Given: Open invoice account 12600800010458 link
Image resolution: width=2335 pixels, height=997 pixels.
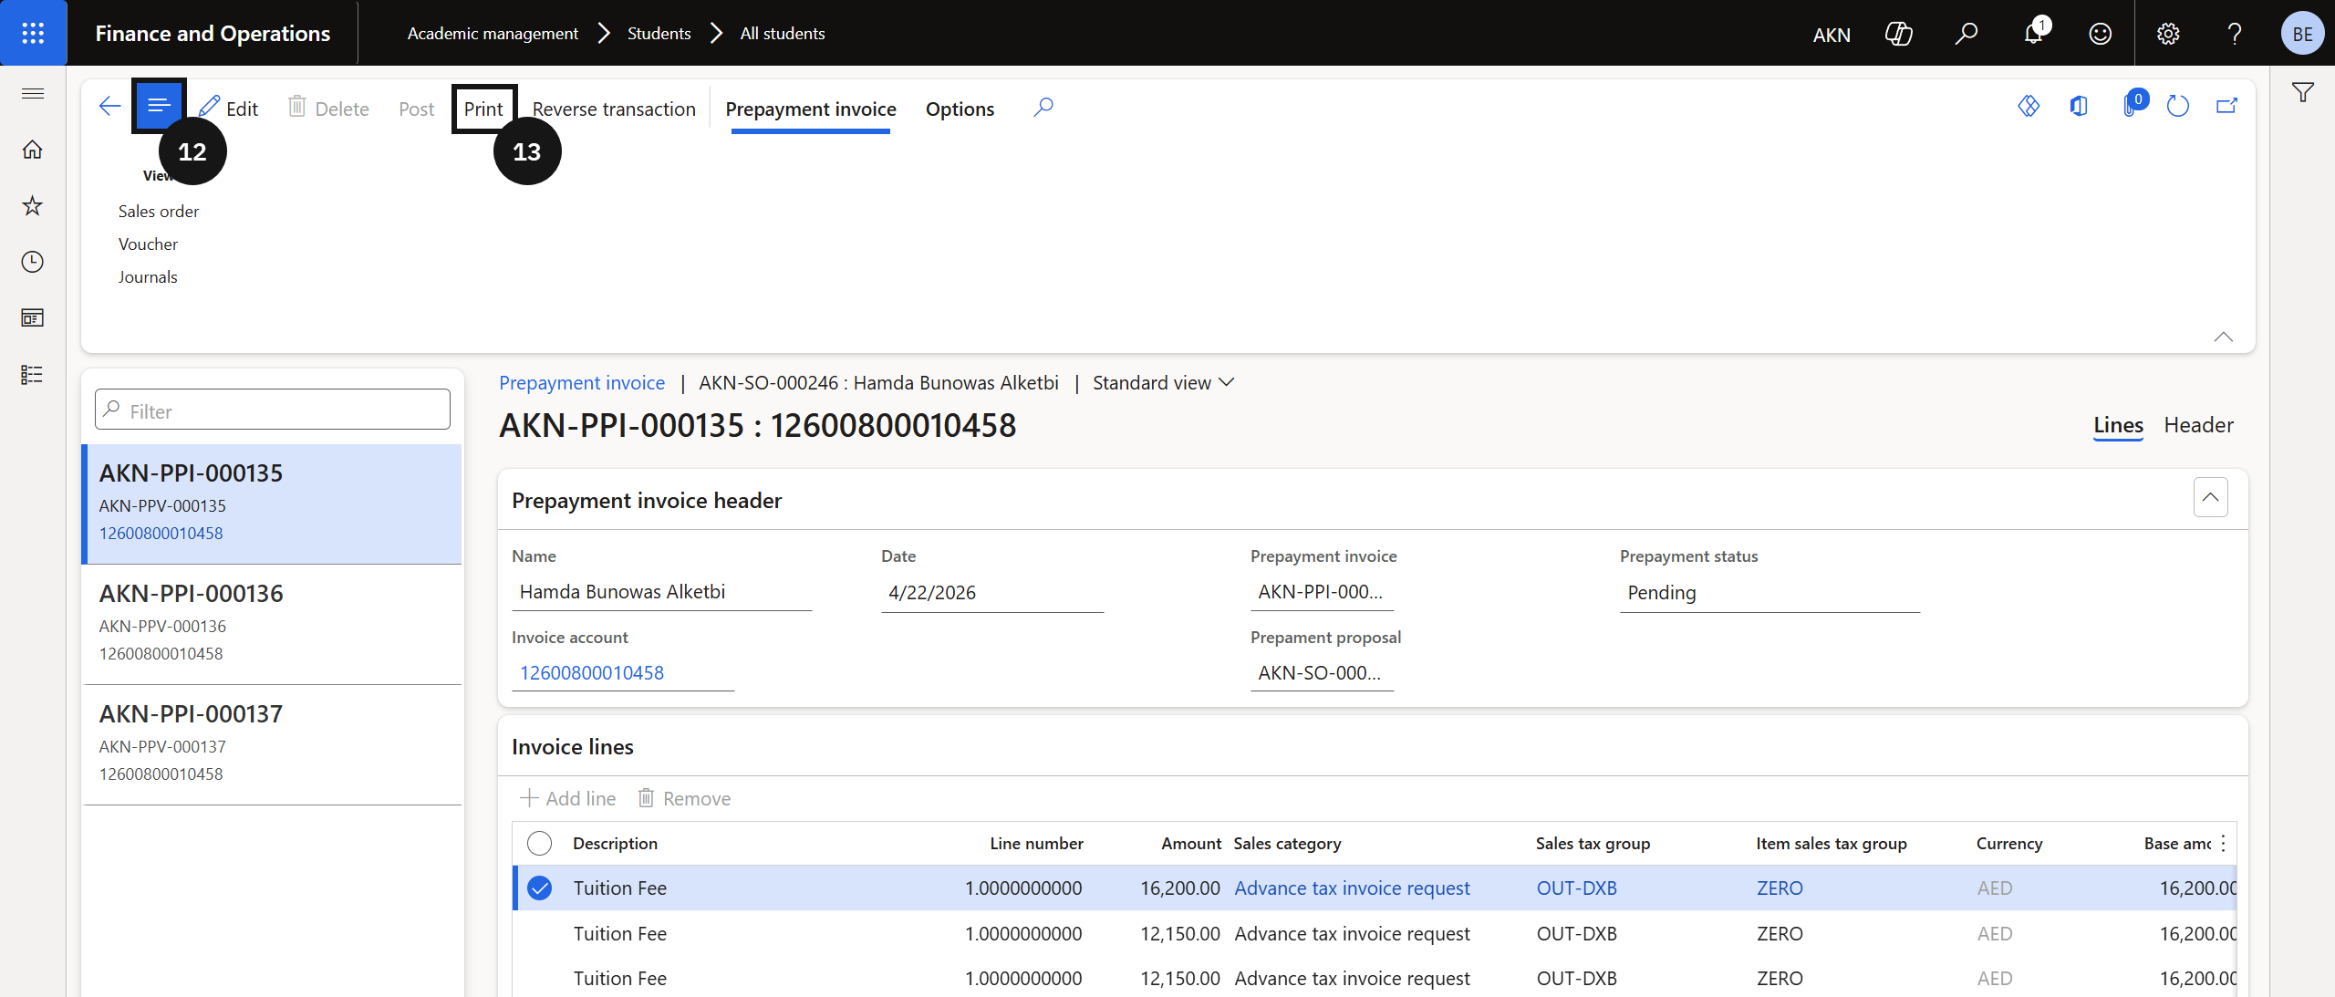Looking at the screenshot, I should click(x=592, y=673).
